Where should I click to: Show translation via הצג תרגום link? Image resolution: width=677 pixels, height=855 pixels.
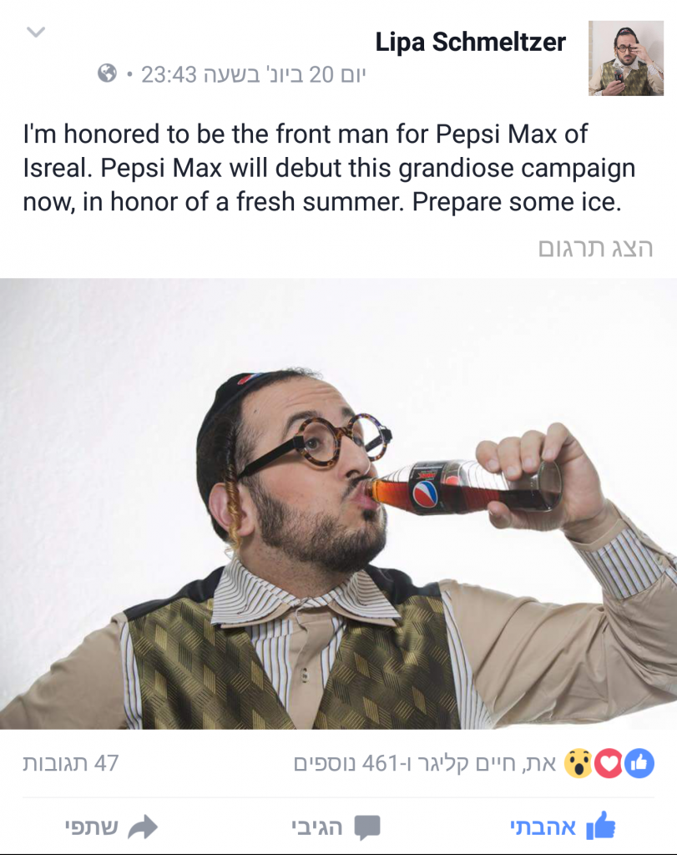coord(595,248)
